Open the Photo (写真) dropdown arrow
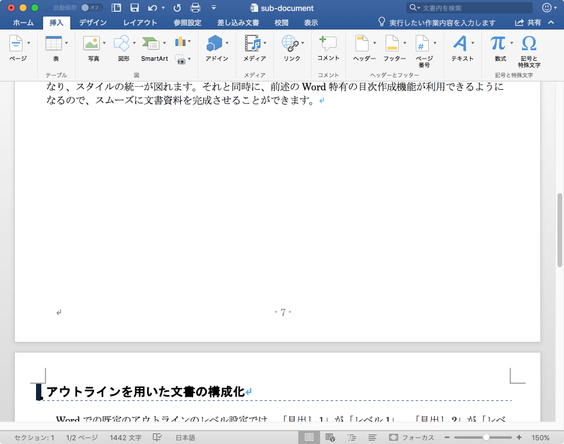The height and width of the screenshot is (444, 564). [105, 43]
